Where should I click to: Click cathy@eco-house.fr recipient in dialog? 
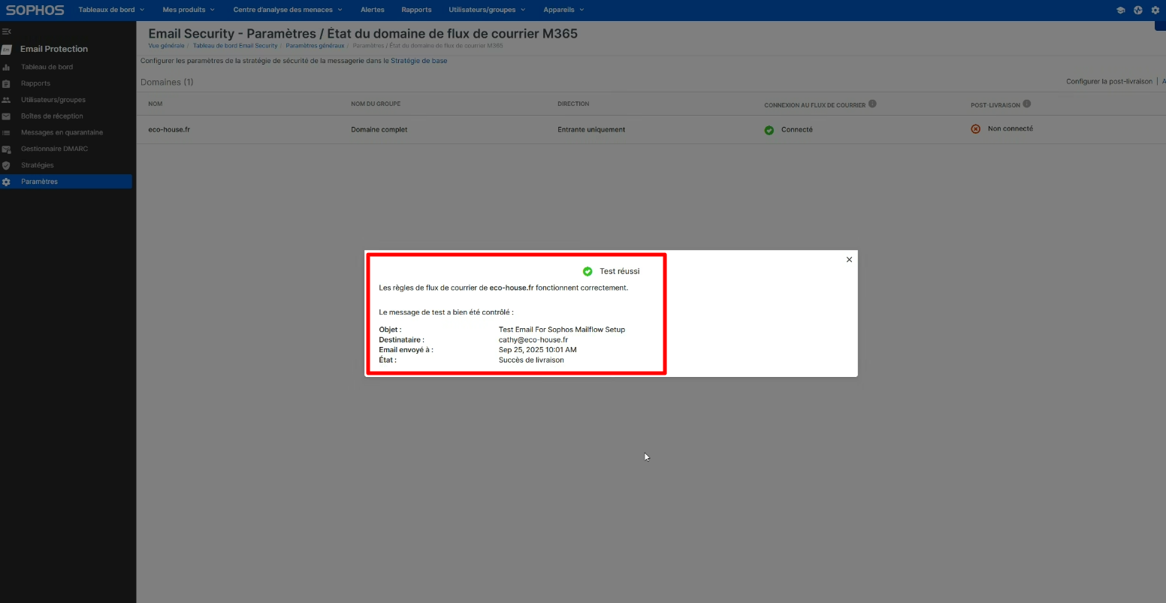533,340
